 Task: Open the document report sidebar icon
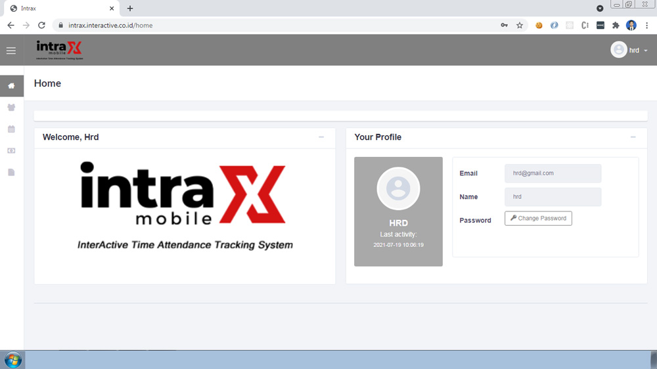point(11,173)
